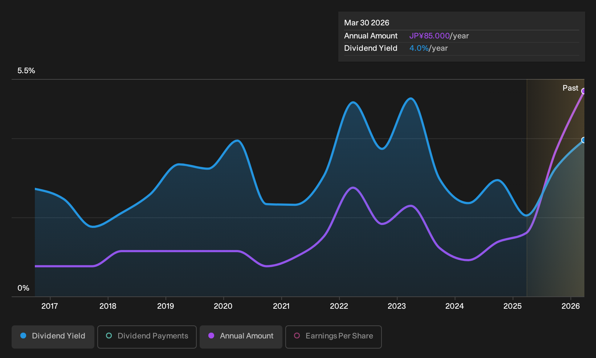The image size is (596, 358).
Task: Click the JP¥85.000 annual amount value
Action: point(429,36)
